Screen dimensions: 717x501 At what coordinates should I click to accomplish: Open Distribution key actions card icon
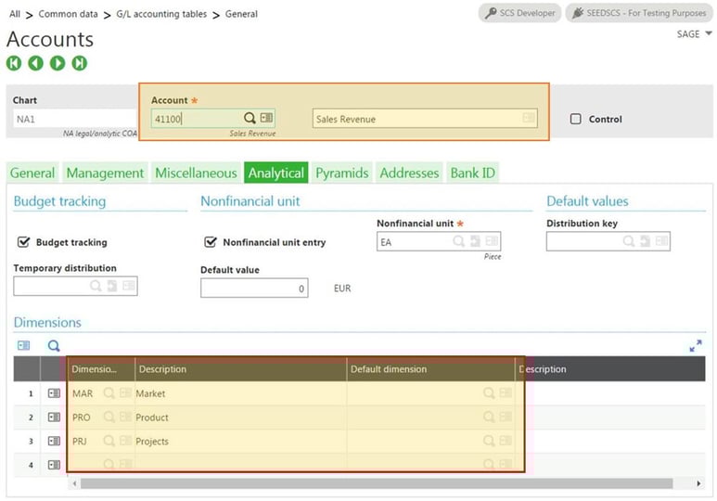(661, 240)
